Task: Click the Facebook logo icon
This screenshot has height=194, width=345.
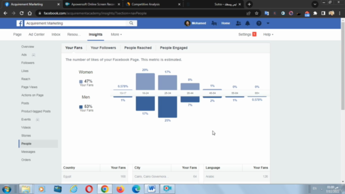Action: pyautogui.click(x=19, y=23)
